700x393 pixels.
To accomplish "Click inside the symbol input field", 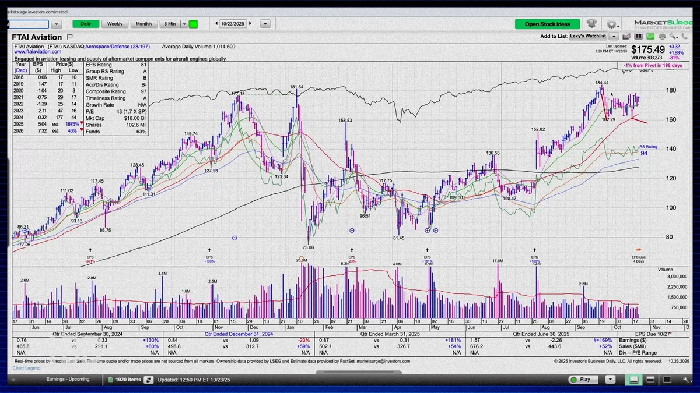I will (28, 24).
